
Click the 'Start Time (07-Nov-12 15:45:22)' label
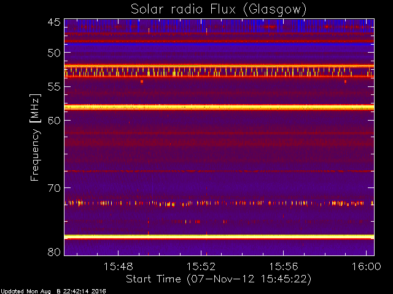click(x=219, y=279)
